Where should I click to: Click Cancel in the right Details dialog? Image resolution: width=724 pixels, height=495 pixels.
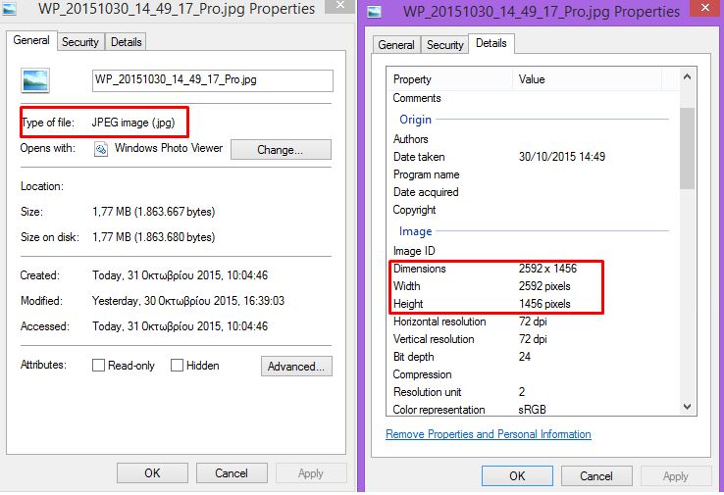click(595, 475)
